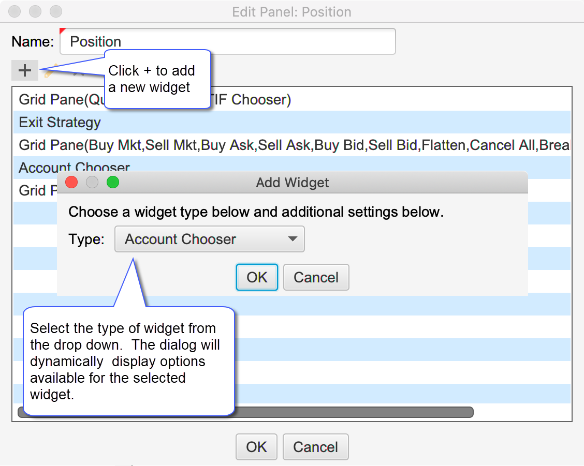Close the Add Widget dialog with the red button

tap(71, 182)
